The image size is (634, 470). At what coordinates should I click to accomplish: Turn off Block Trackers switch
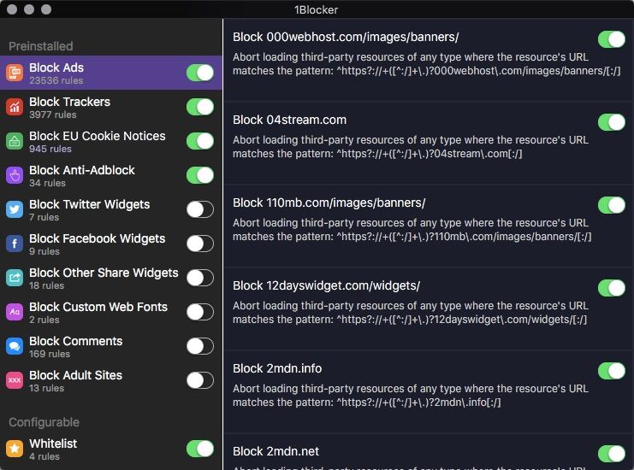200,107
